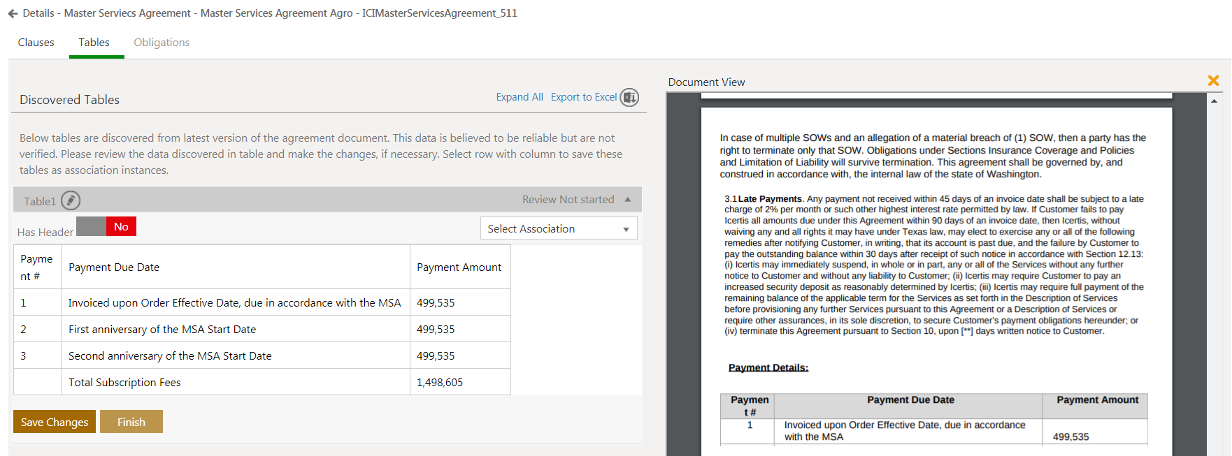
Task: Click the Table1 edit pencil icon
Action: coord(71,200)
